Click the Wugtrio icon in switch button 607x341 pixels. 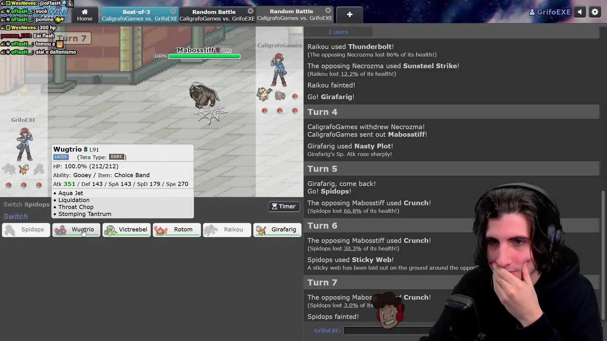coord(60,230)
